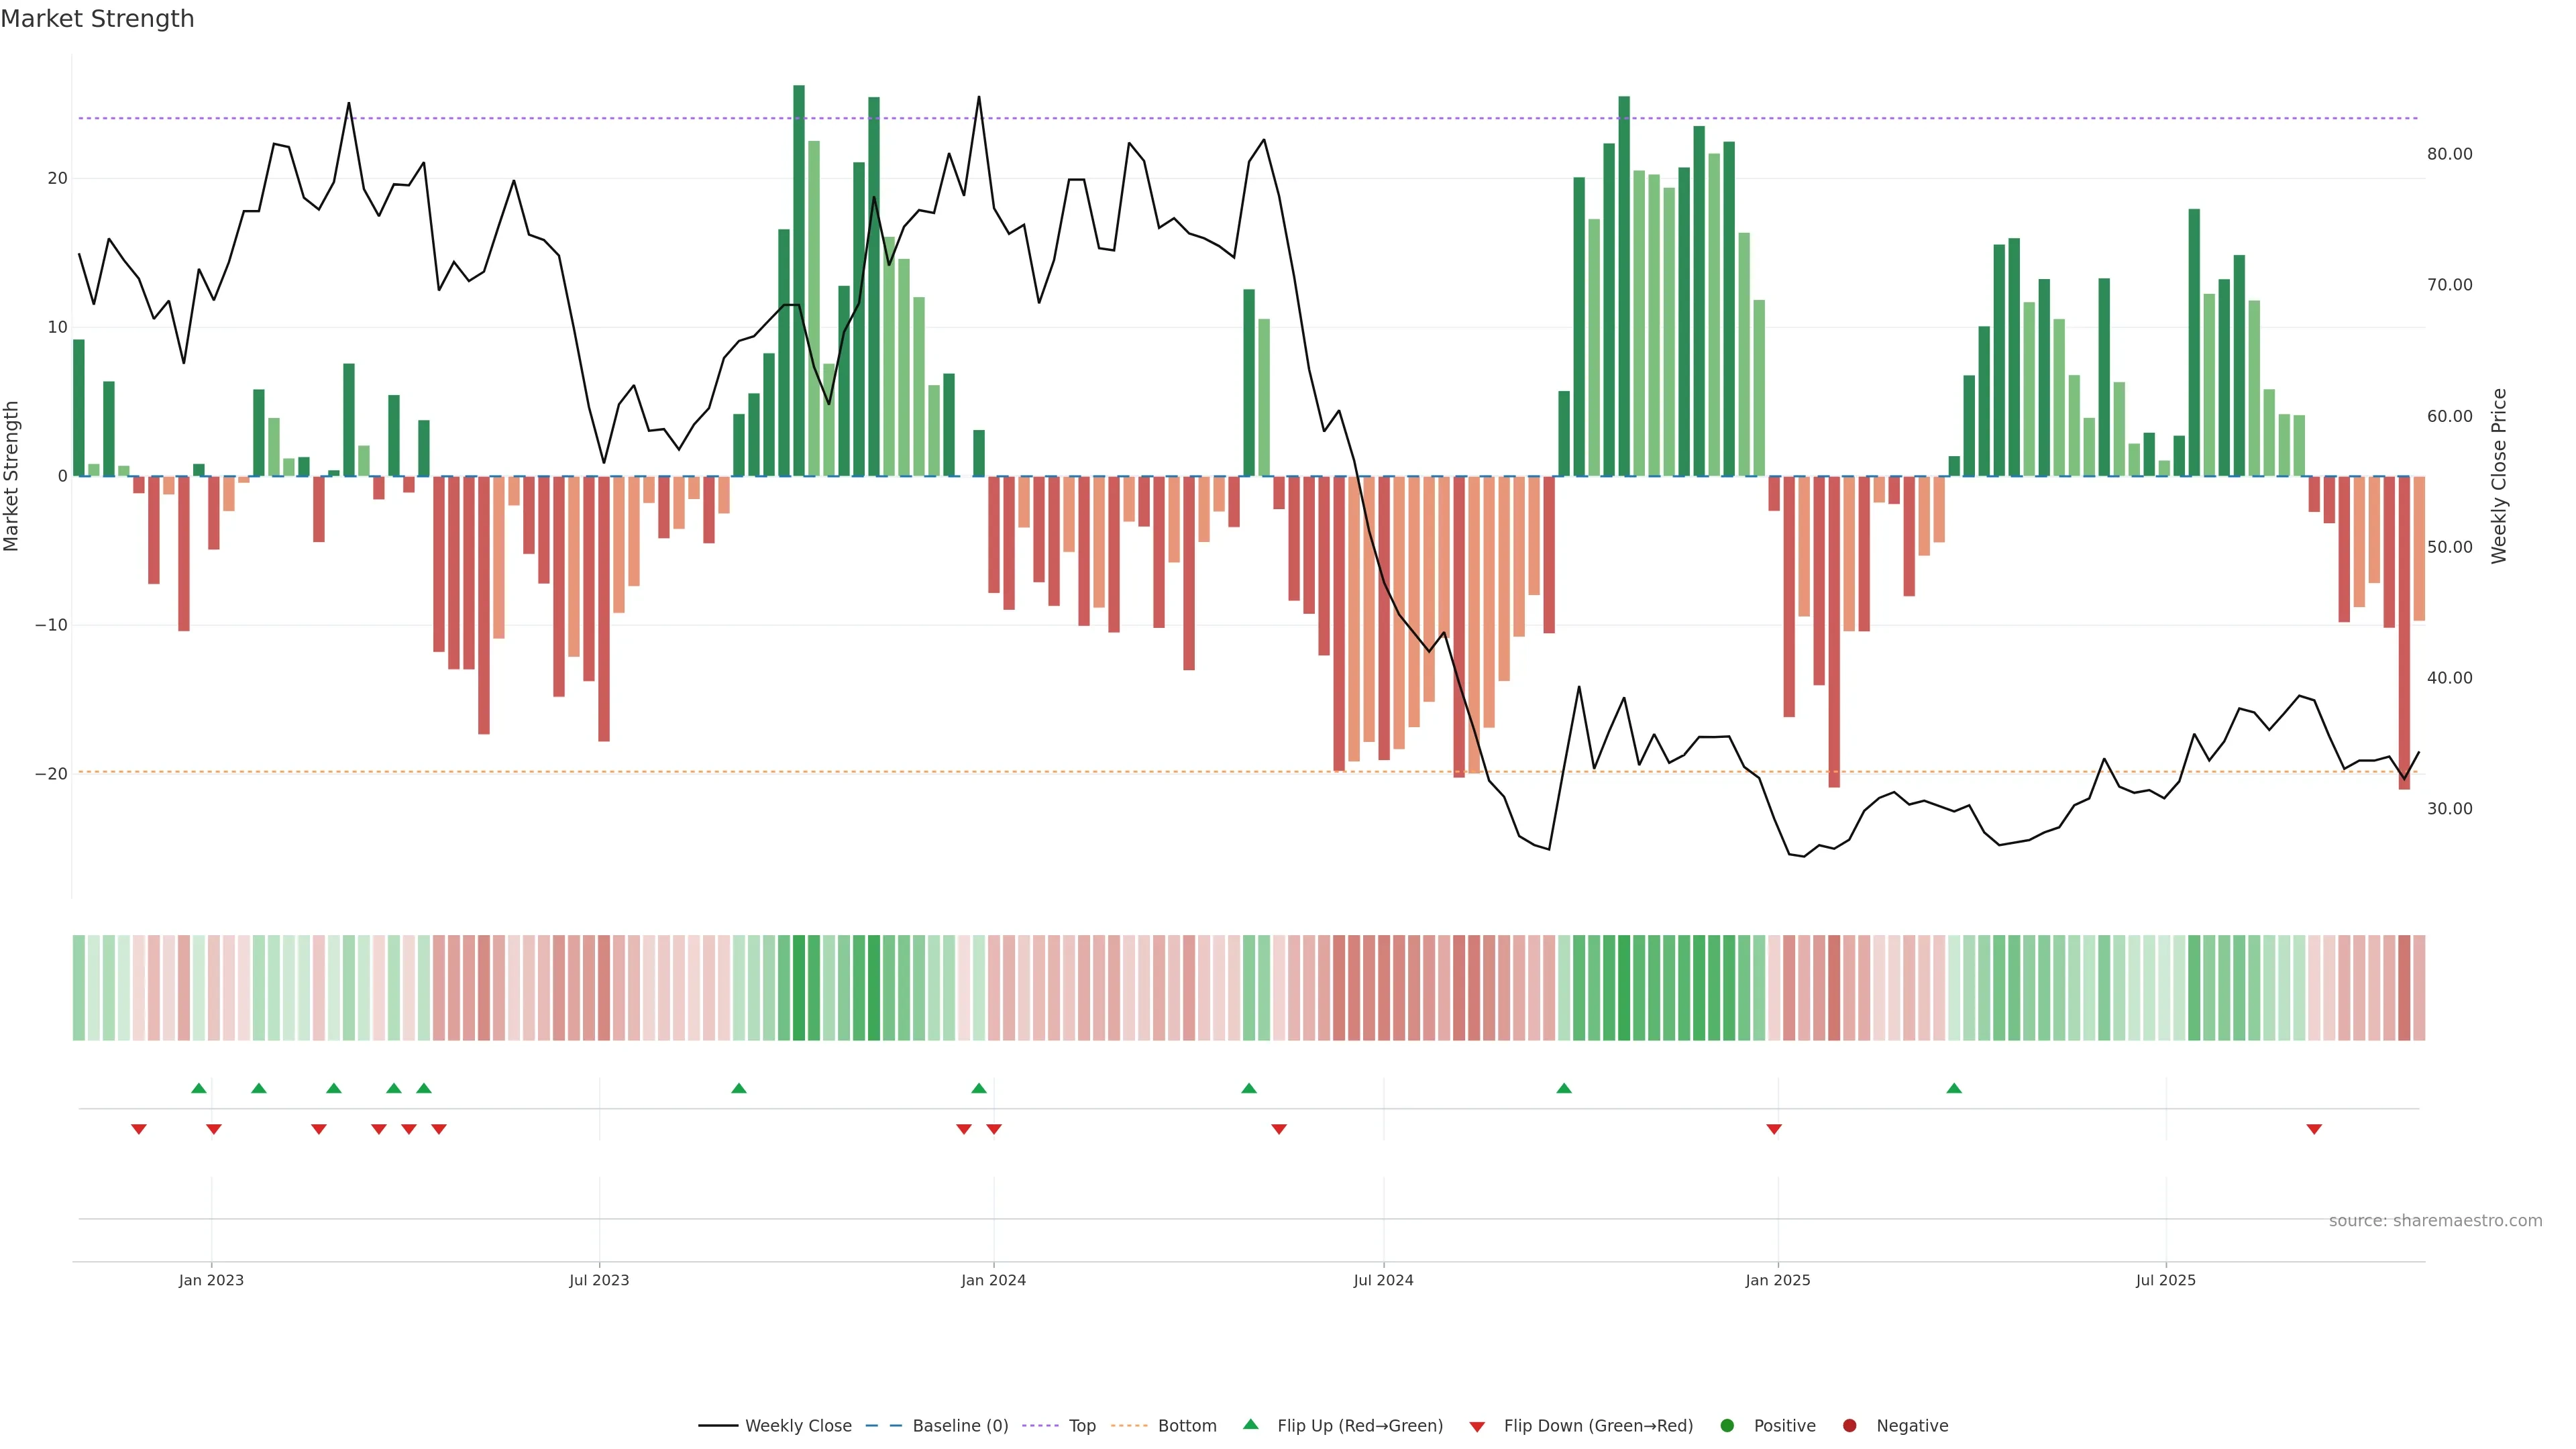Click the Weekly Close Price axis title
The image size is (2576, 1449).
(2499, 476)
